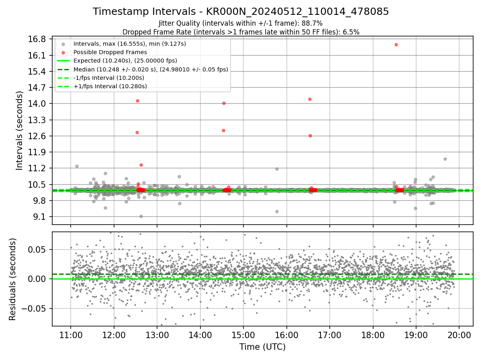Click the 16.8 y-axis tick label
This screenshot has width=482, height=361.
[37, 39]
